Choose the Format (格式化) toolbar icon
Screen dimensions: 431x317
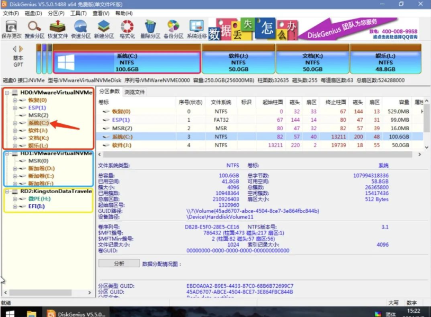coord(127,30)
